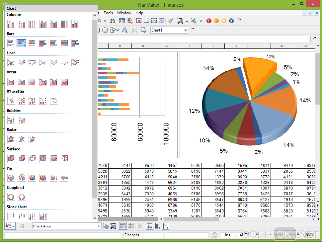Viewport: 322px width, 242px height.
Task: Pick the highlighted stacked Bars chart type
Action: [x=21, y=43]
